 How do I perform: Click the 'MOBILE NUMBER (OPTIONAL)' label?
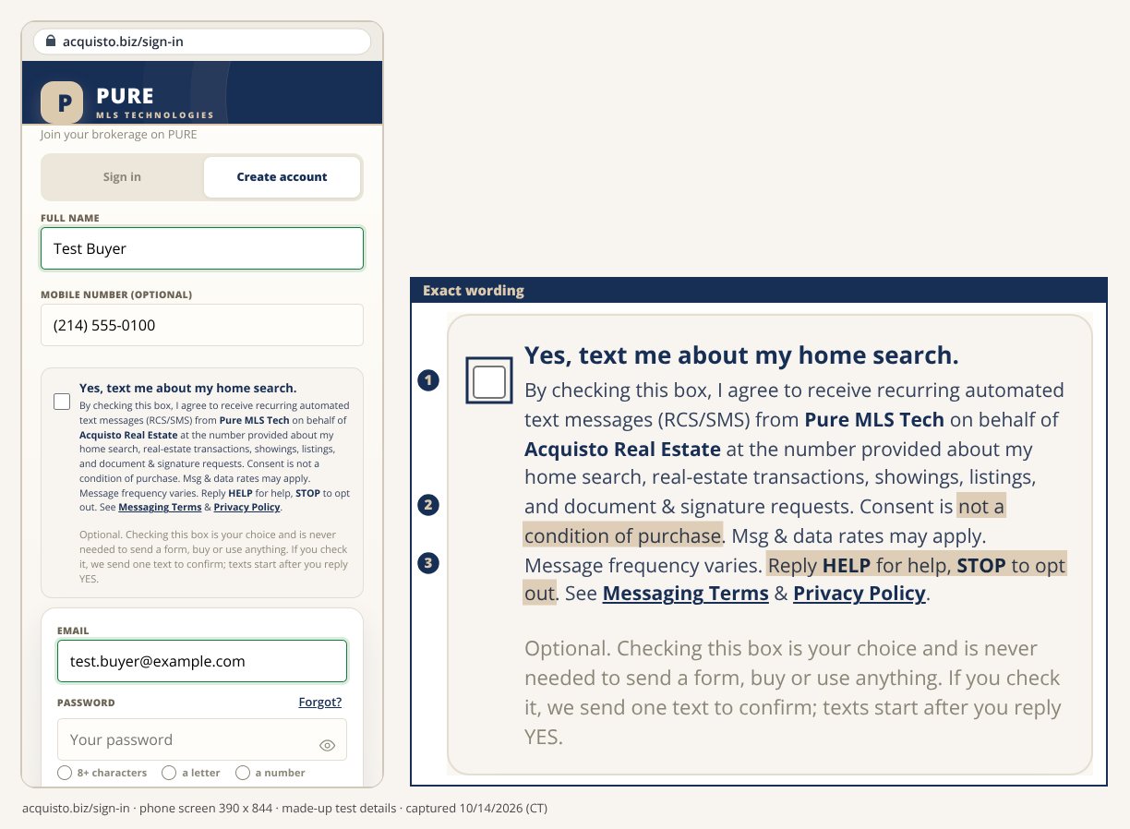tap(116, 295)
